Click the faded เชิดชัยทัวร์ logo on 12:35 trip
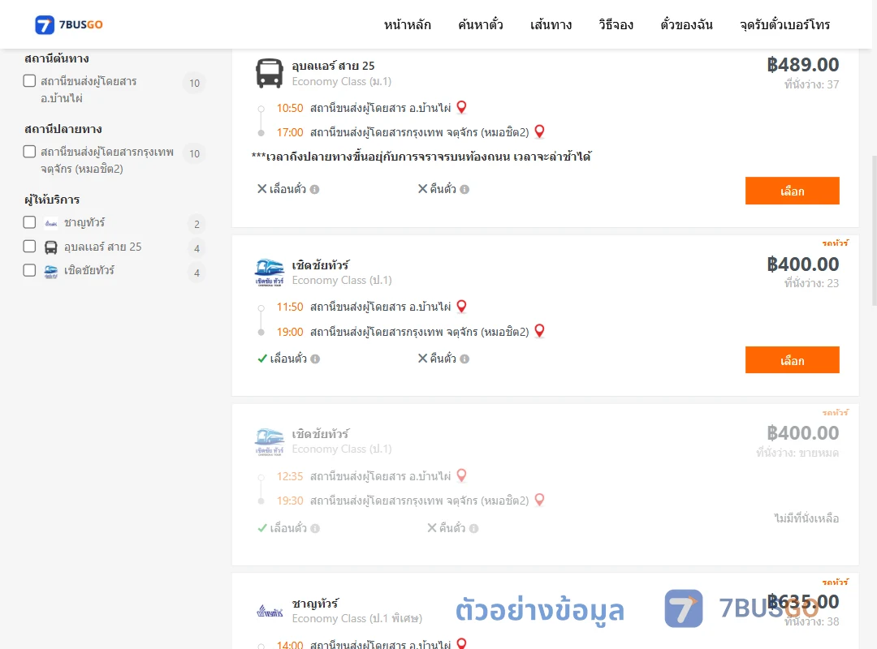Image resolution: width=877 pixels, height=649 pixels. [270, 441]
